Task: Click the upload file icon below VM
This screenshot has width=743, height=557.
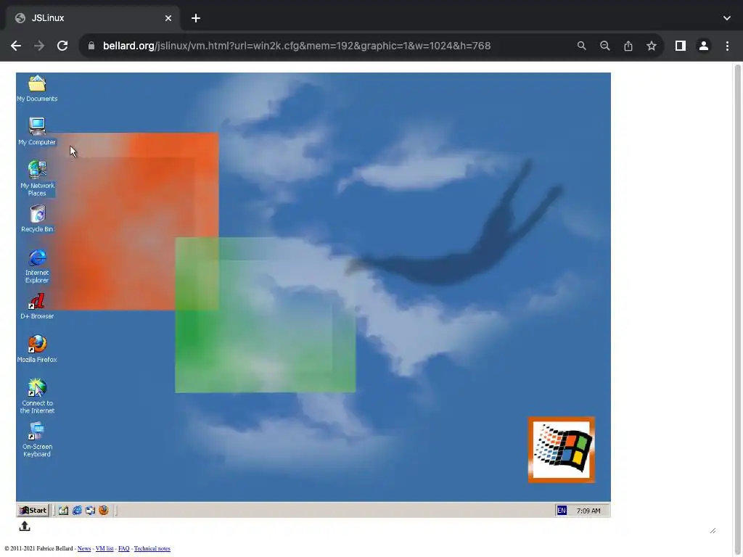Action: pyautogui.click(x=25, y=527)
